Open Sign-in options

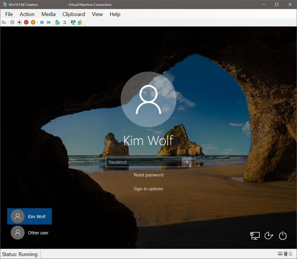(148, 189)
